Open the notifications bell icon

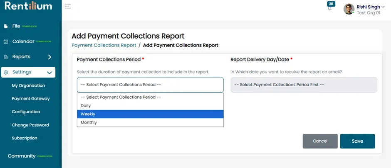[x=330, y=8]
